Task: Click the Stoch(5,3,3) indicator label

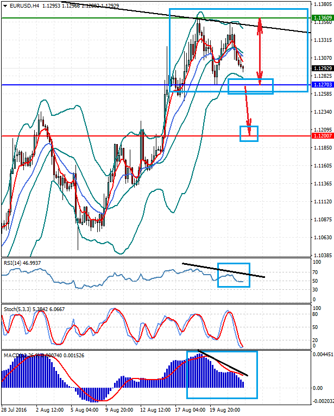Action: pos(18,309)
